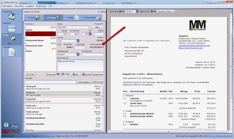Select position 4 Arbeitsstunde Helfer
Screen dimensions: 234x139
pyautogui.click(x=40, y=45)
